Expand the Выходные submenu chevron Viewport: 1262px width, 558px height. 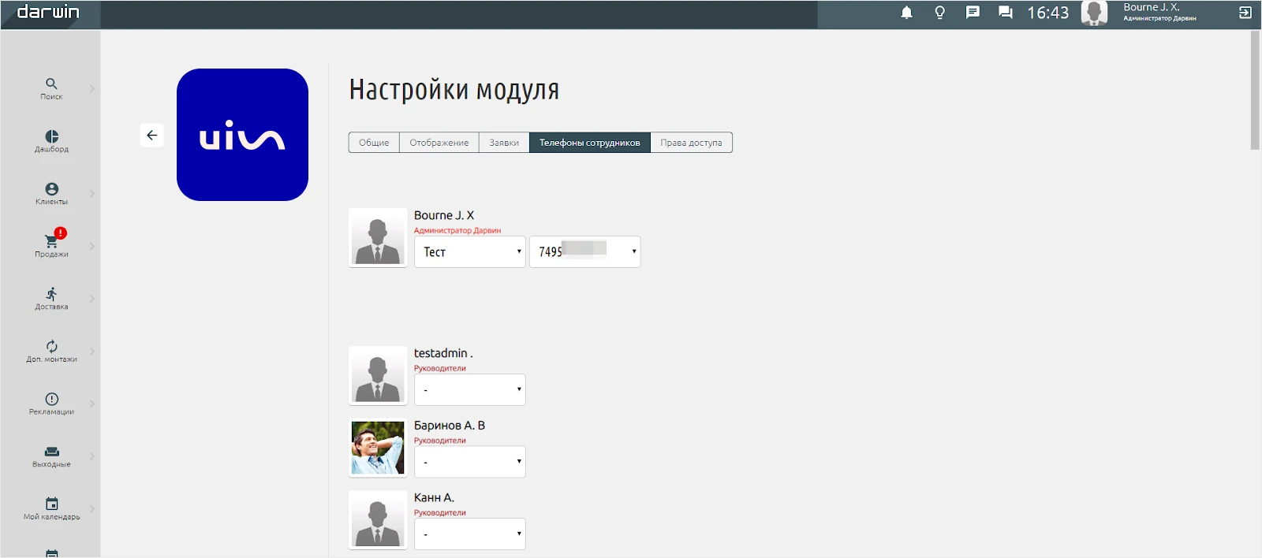pyautogui.click(x=92, y=456)
